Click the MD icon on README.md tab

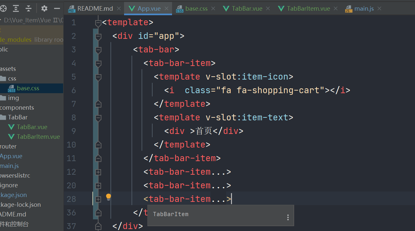click(x=72, y=9)
